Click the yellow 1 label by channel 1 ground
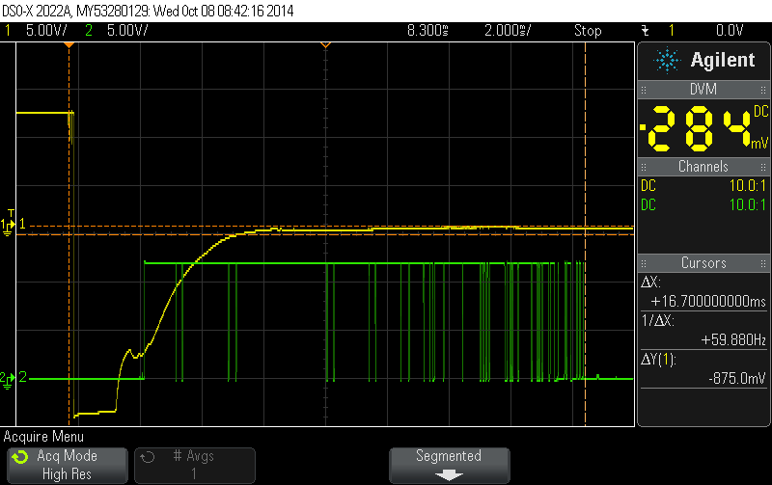The image size is (772, 485). pos(22,225)
